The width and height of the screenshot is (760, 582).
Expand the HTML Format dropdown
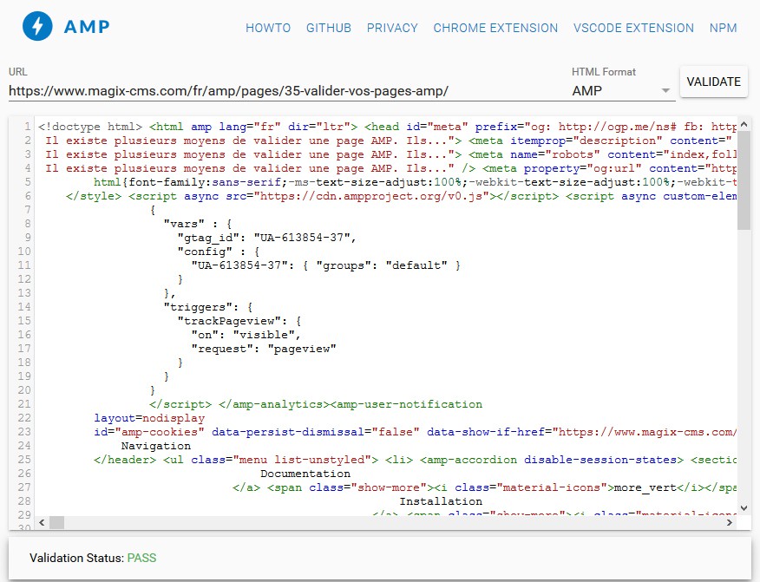point(622,90)
